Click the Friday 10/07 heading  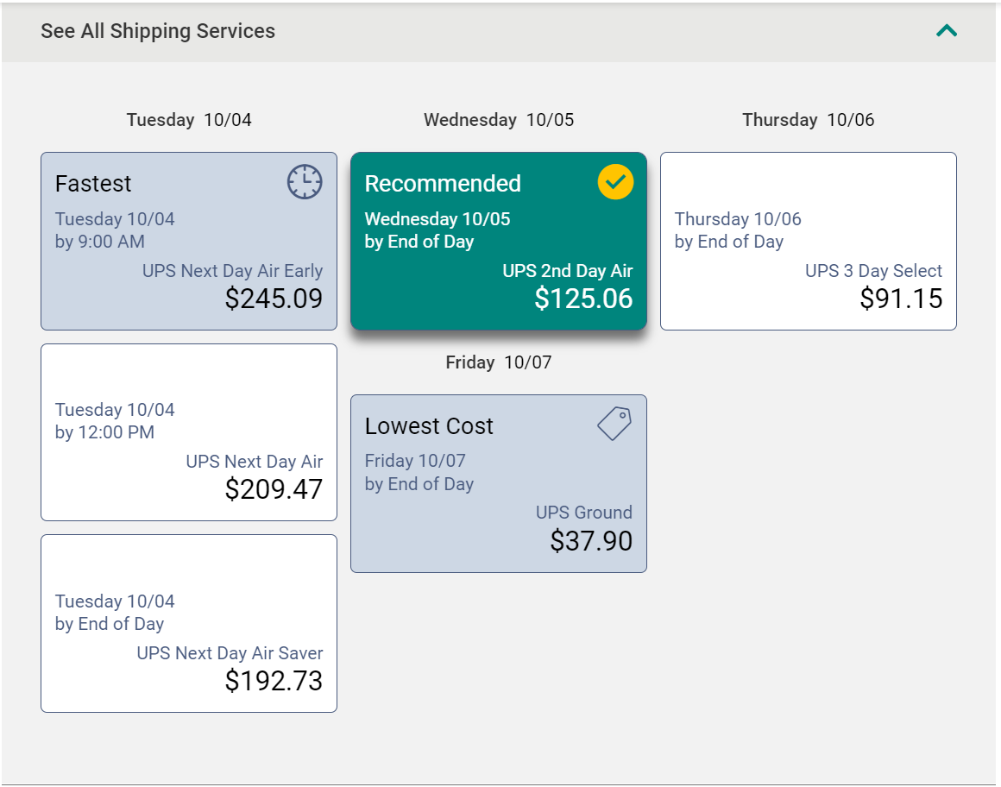tap(499, 362)
